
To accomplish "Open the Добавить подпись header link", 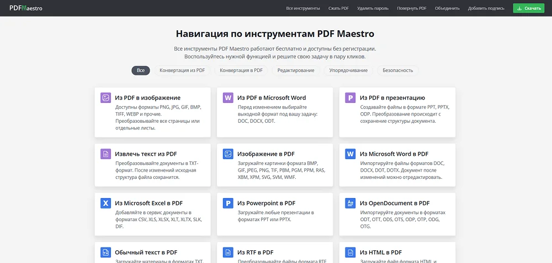I will [x=486, y=8].
